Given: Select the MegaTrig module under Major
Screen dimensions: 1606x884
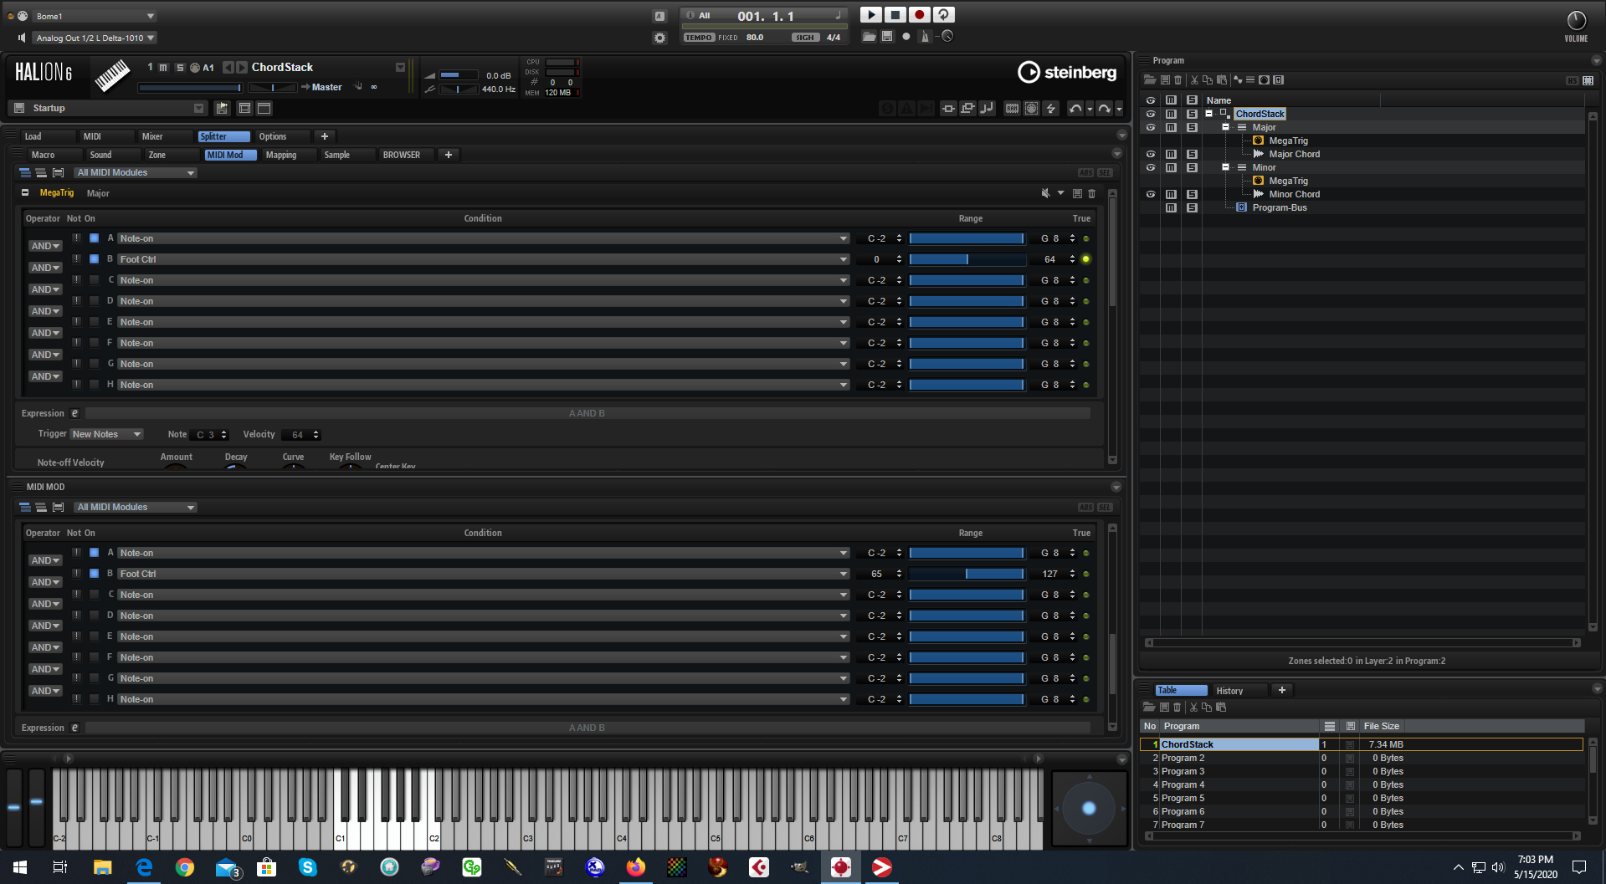Looking at the screenshot, I should [1288, 141].
